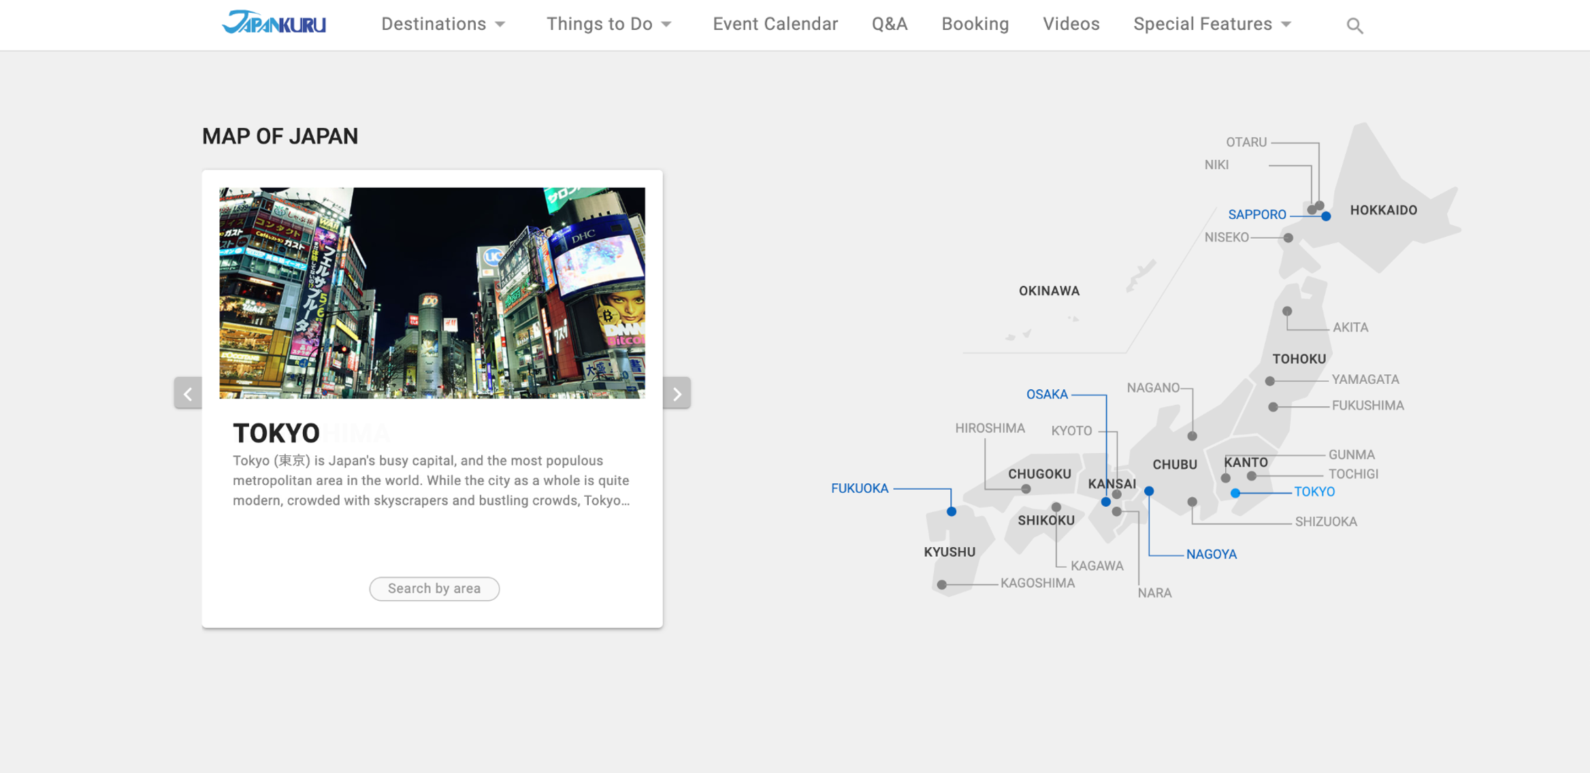Screen dimensions: 1590x773
Task: Expand the Special Features dropdown
Action: 1212,24
